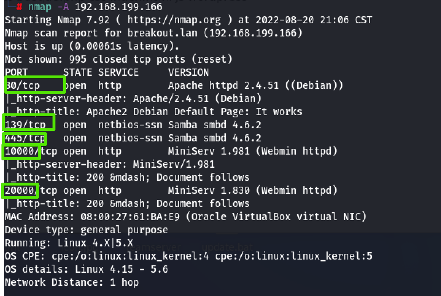This screenshot has height=296, width=441.
Task: Click the red # prompt symbol
Action: pos(20,7)
